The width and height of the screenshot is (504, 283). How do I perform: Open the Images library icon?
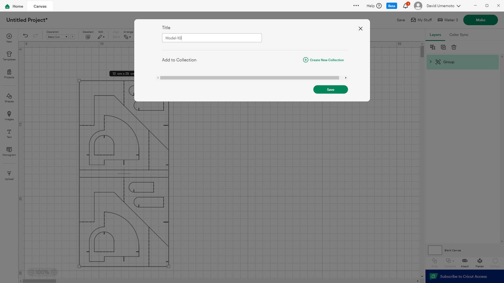tap(9, 115)
